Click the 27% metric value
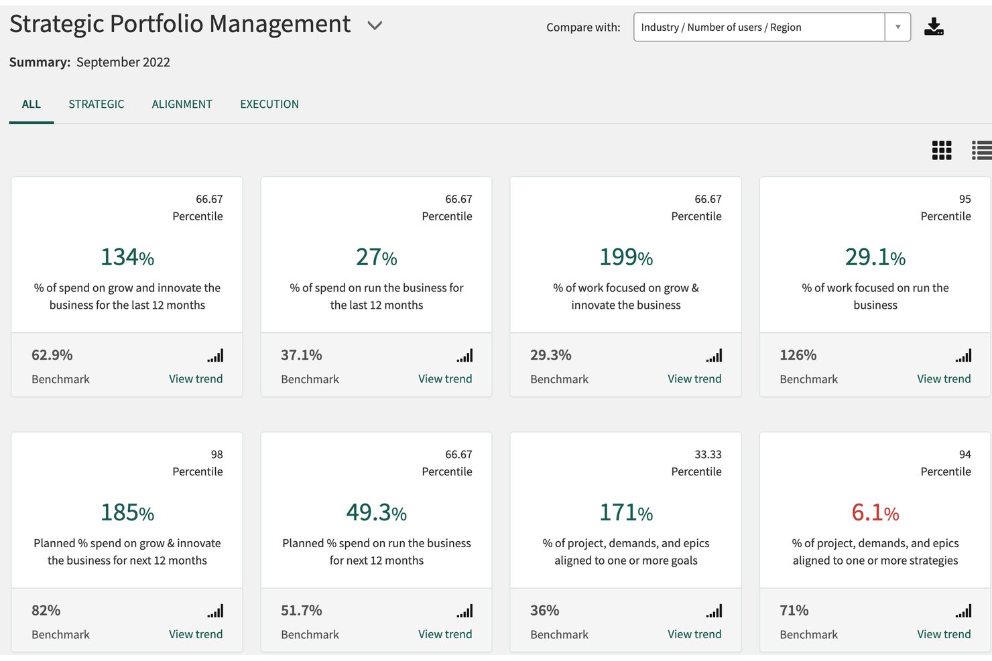 [x=377, y=257]
